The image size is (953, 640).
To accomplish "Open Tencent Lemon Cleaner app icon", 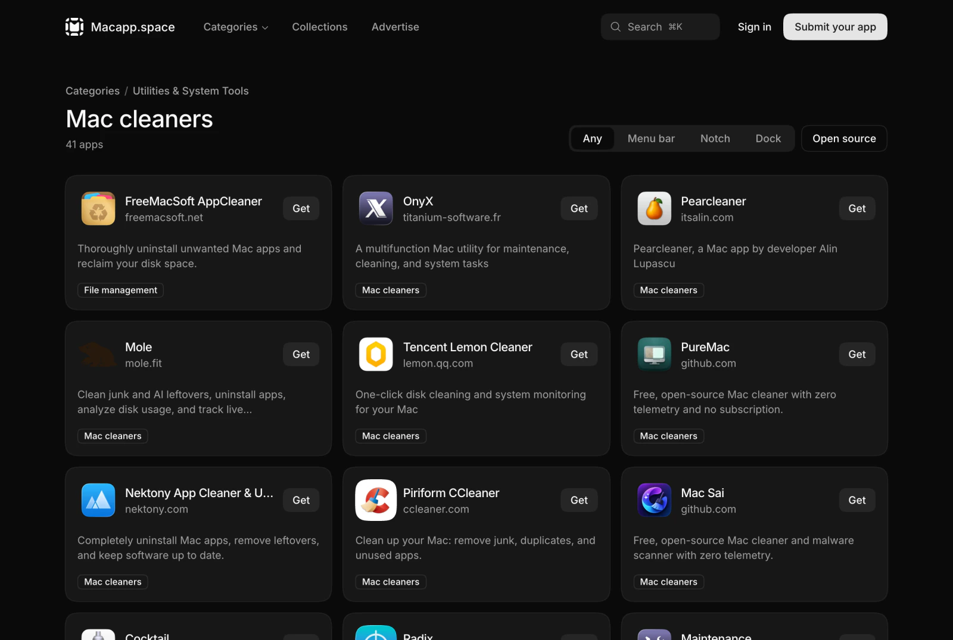I will coord(376,354).
